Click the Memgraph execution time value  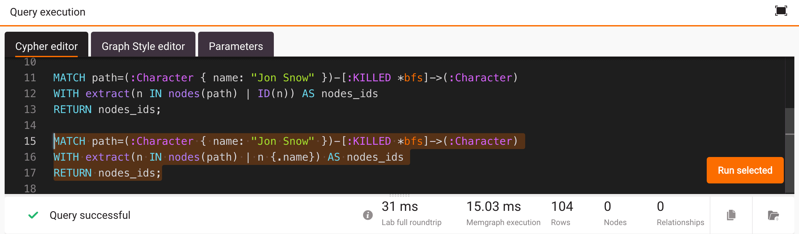tap(493, 207)
